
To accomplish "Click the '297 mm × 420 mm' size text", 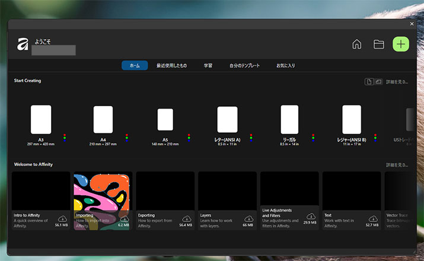I will 41,144.
